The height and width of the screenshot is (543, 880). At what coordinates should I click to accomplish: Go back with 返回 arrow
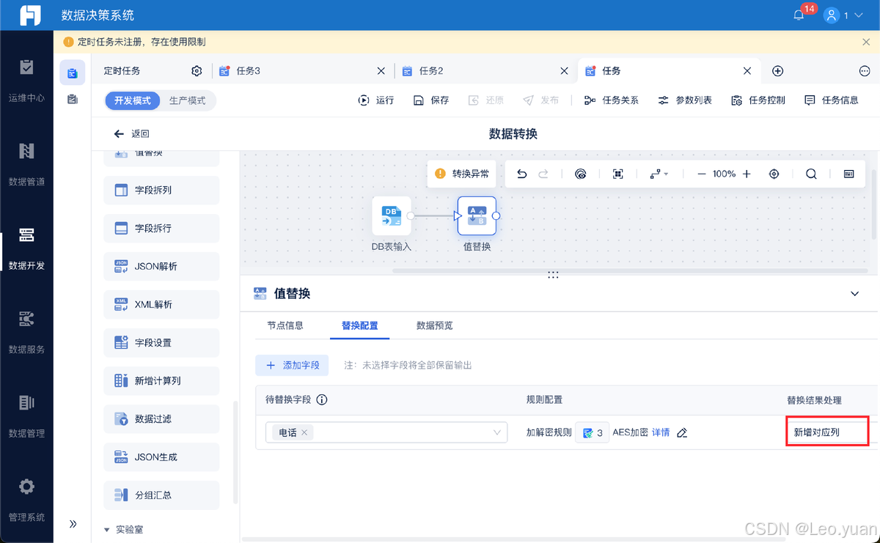click(x=132, y=133)
